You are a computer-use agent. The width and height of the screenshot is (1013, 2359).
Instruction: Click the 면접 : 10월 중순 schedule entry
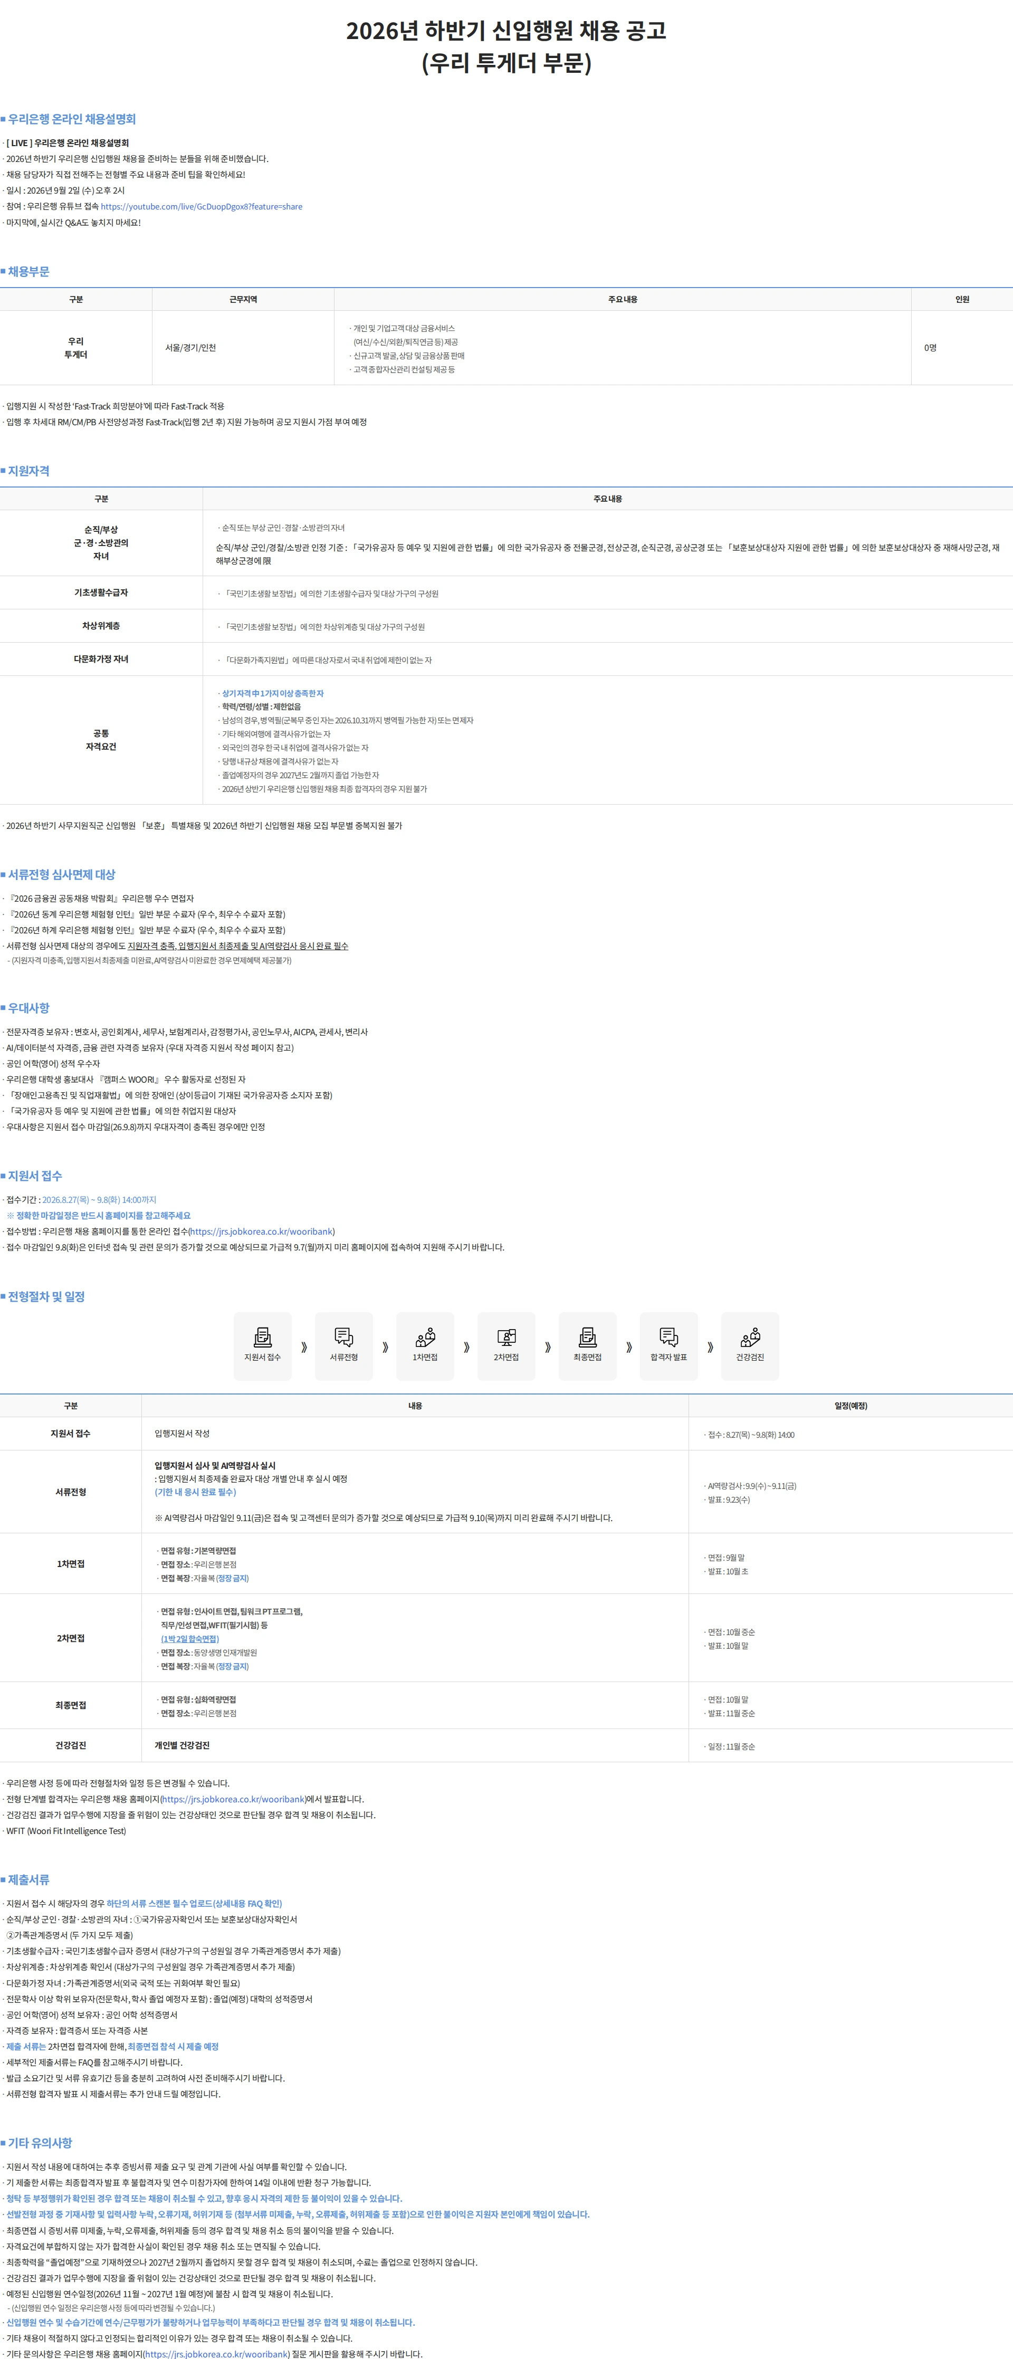(731, 1632)
